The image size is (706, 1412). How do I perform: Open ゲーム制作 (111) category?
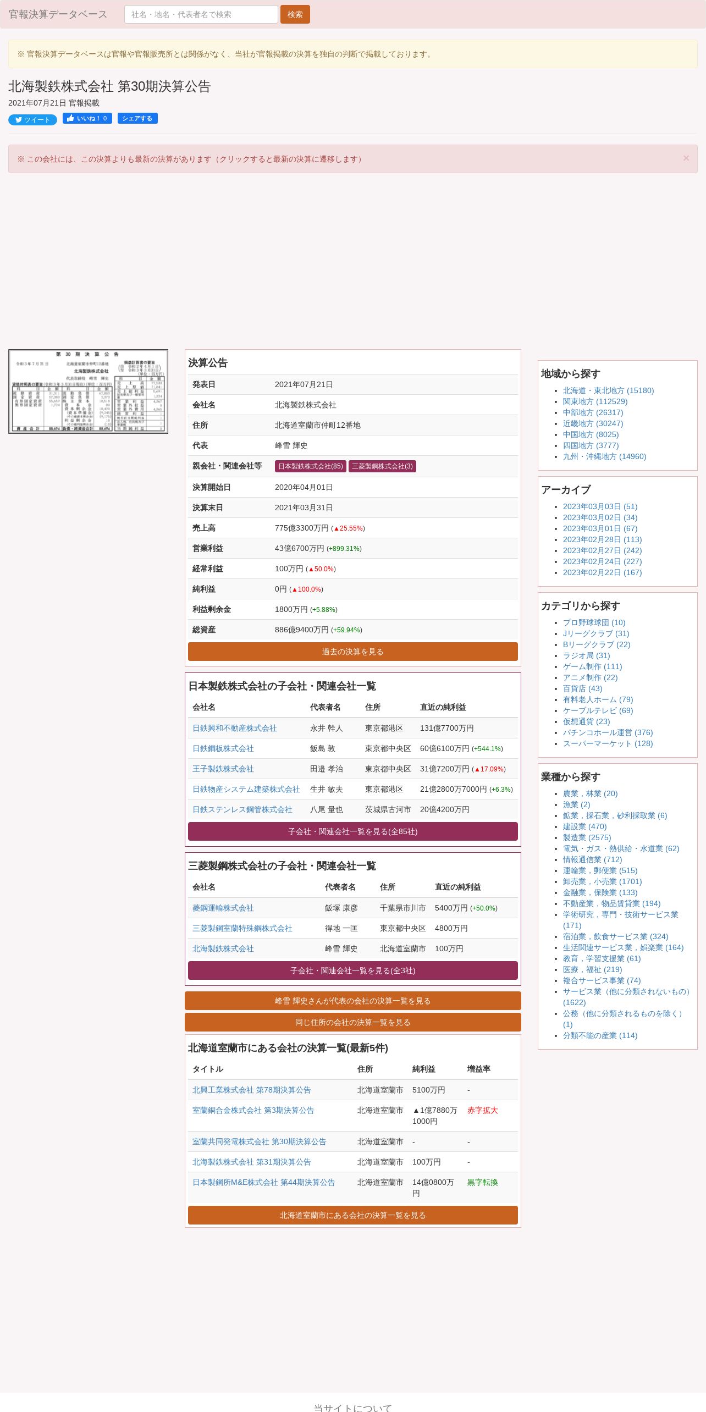593,666
